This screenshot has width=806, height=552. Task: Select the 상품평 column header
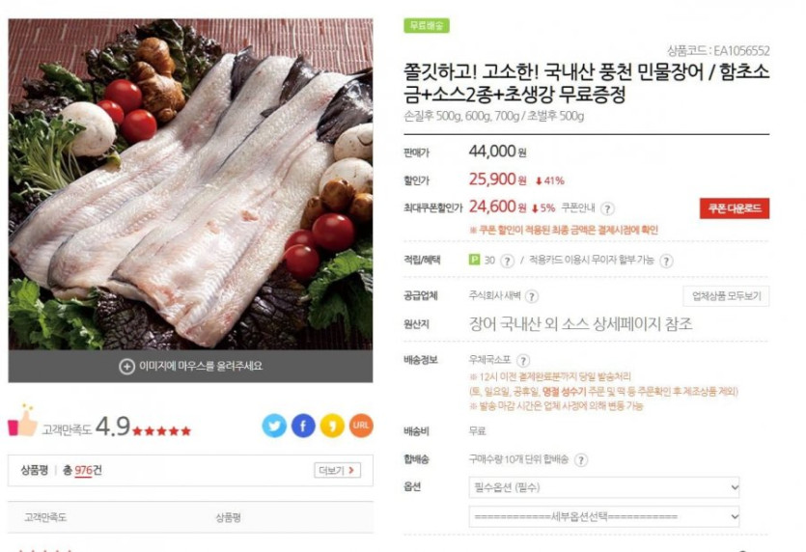point(228,517)
